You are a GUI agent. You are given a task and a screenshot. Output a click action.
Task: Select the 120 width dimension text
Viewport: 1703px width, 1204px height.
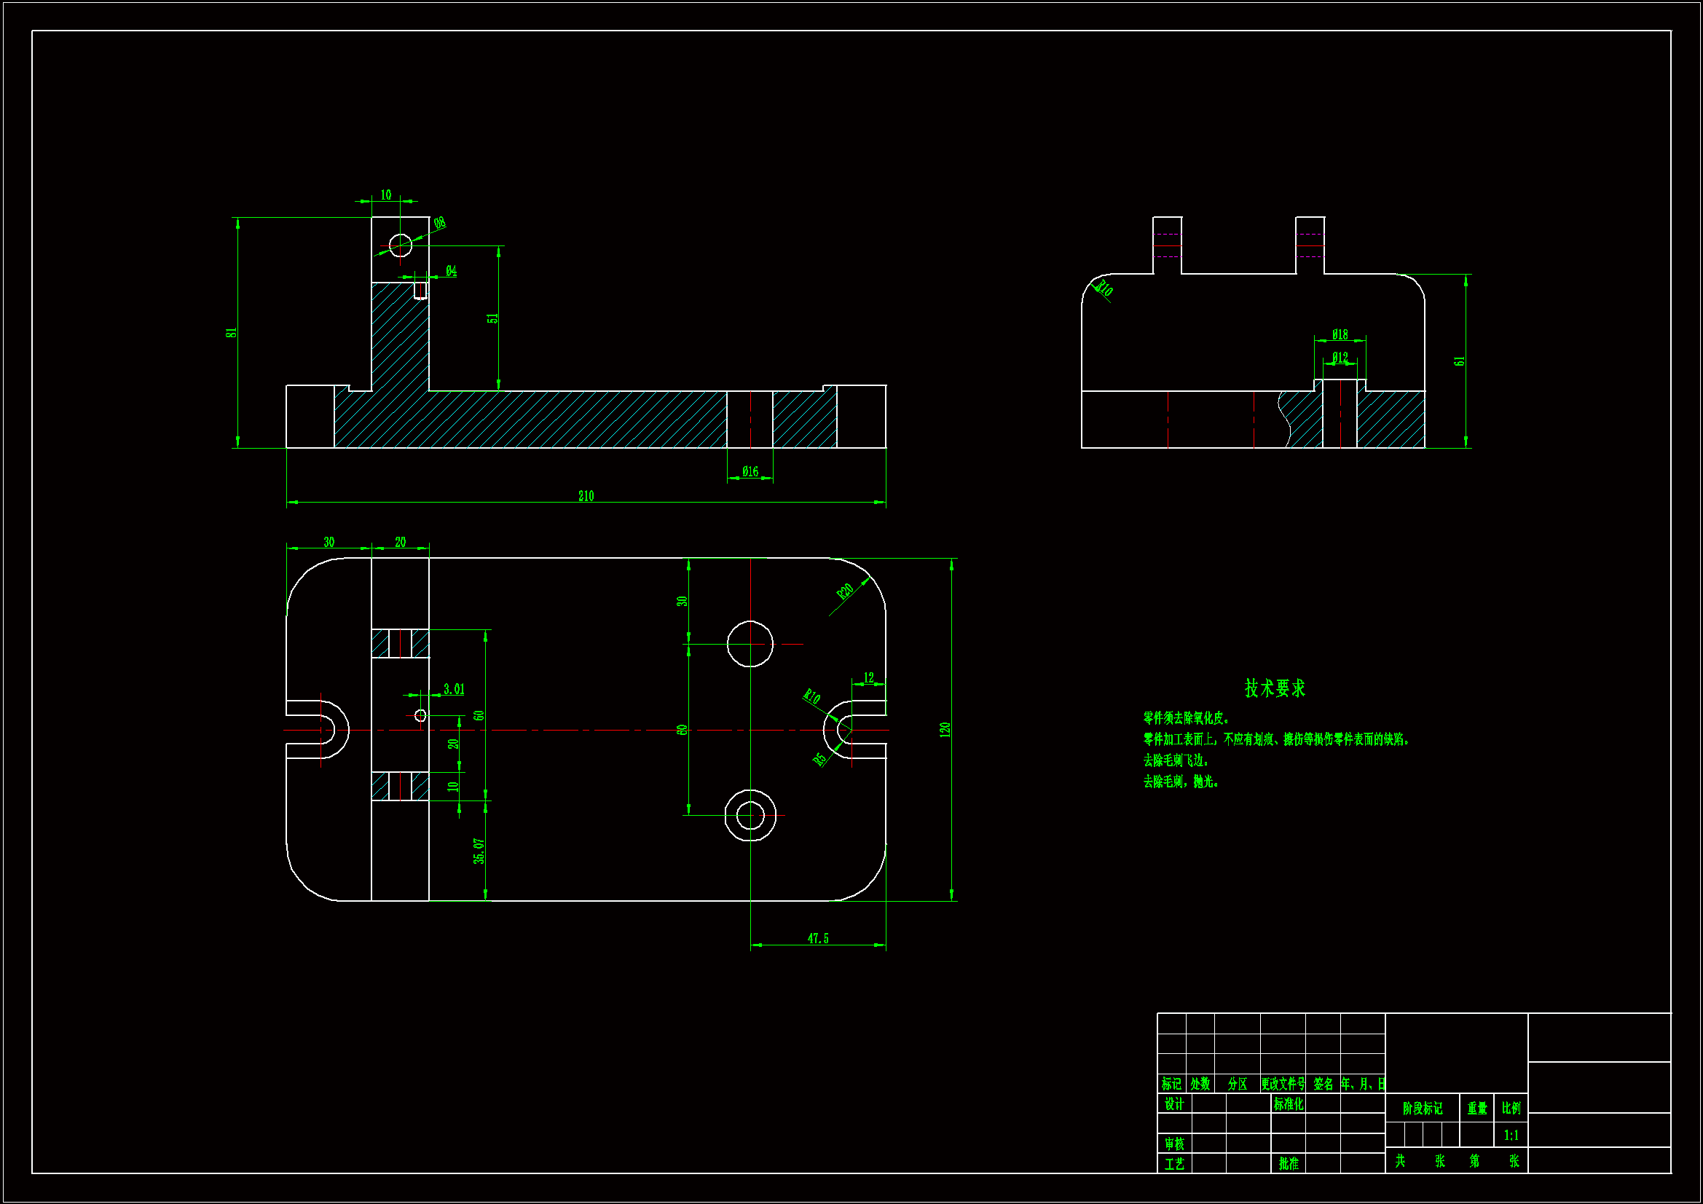click(944, 729)
